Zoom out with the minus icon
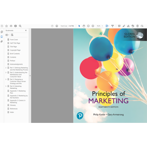 pos(88,26)
